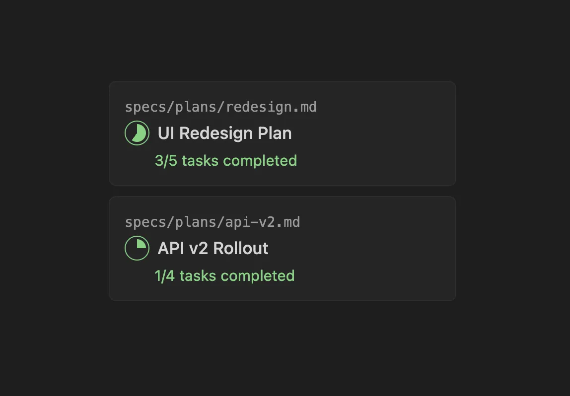
Task: Click the API v2 Rollout title
Action: coord(213,248)
